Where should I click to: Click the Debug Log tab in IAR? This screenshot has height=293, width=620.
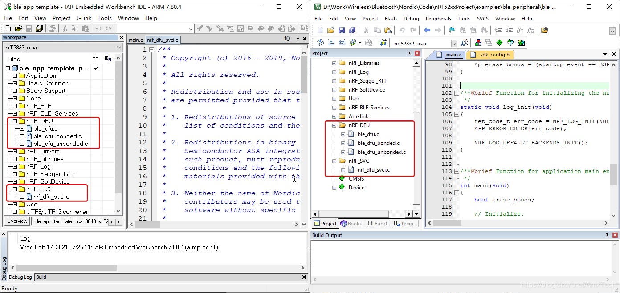(20, 277)
